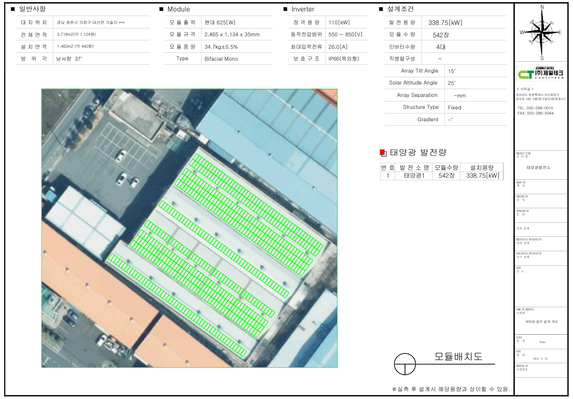This screenshot has height=399, width=573.
Task: Click the red square beside 태양광 발전량
Action: click(383, 152)
